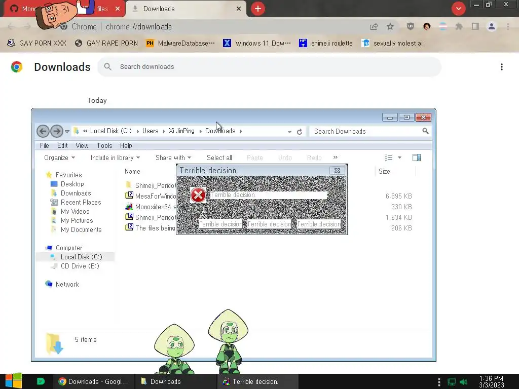The image size is (519, 389).
Task: Open My Pictures in the navigation pane
Action: [71, 220]
